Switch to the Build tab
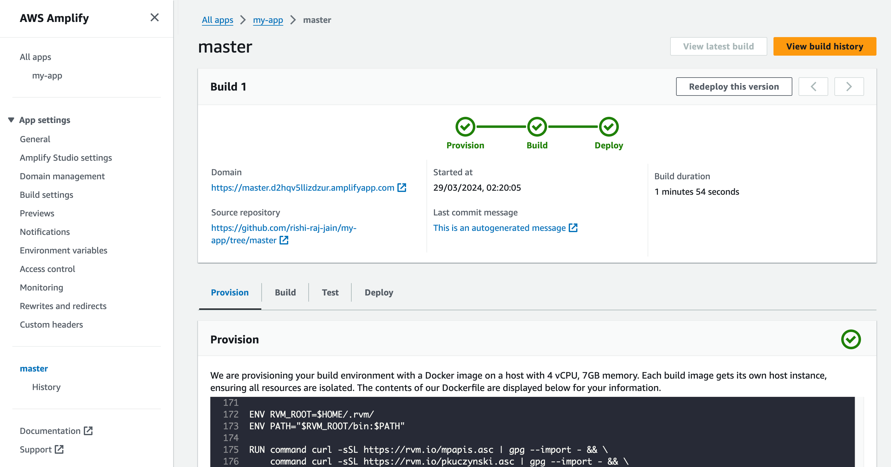The image size is (891, 467). tap(285, 292)
